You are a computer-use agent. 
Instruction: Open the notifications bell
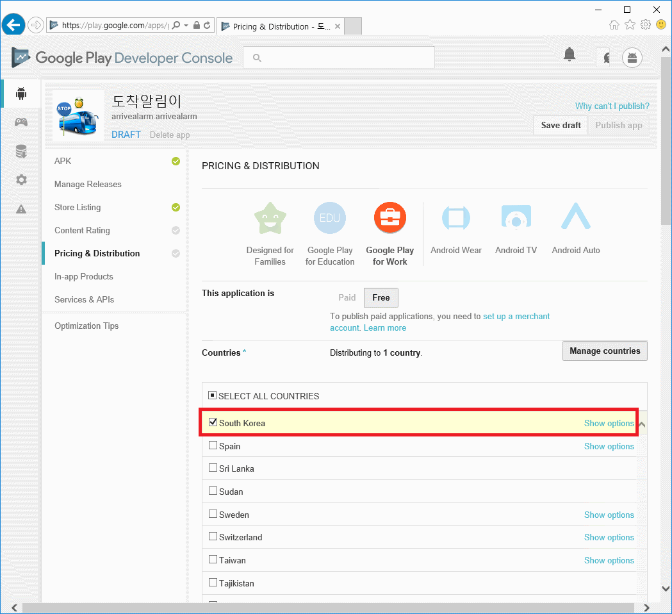(x=569, y=54)
